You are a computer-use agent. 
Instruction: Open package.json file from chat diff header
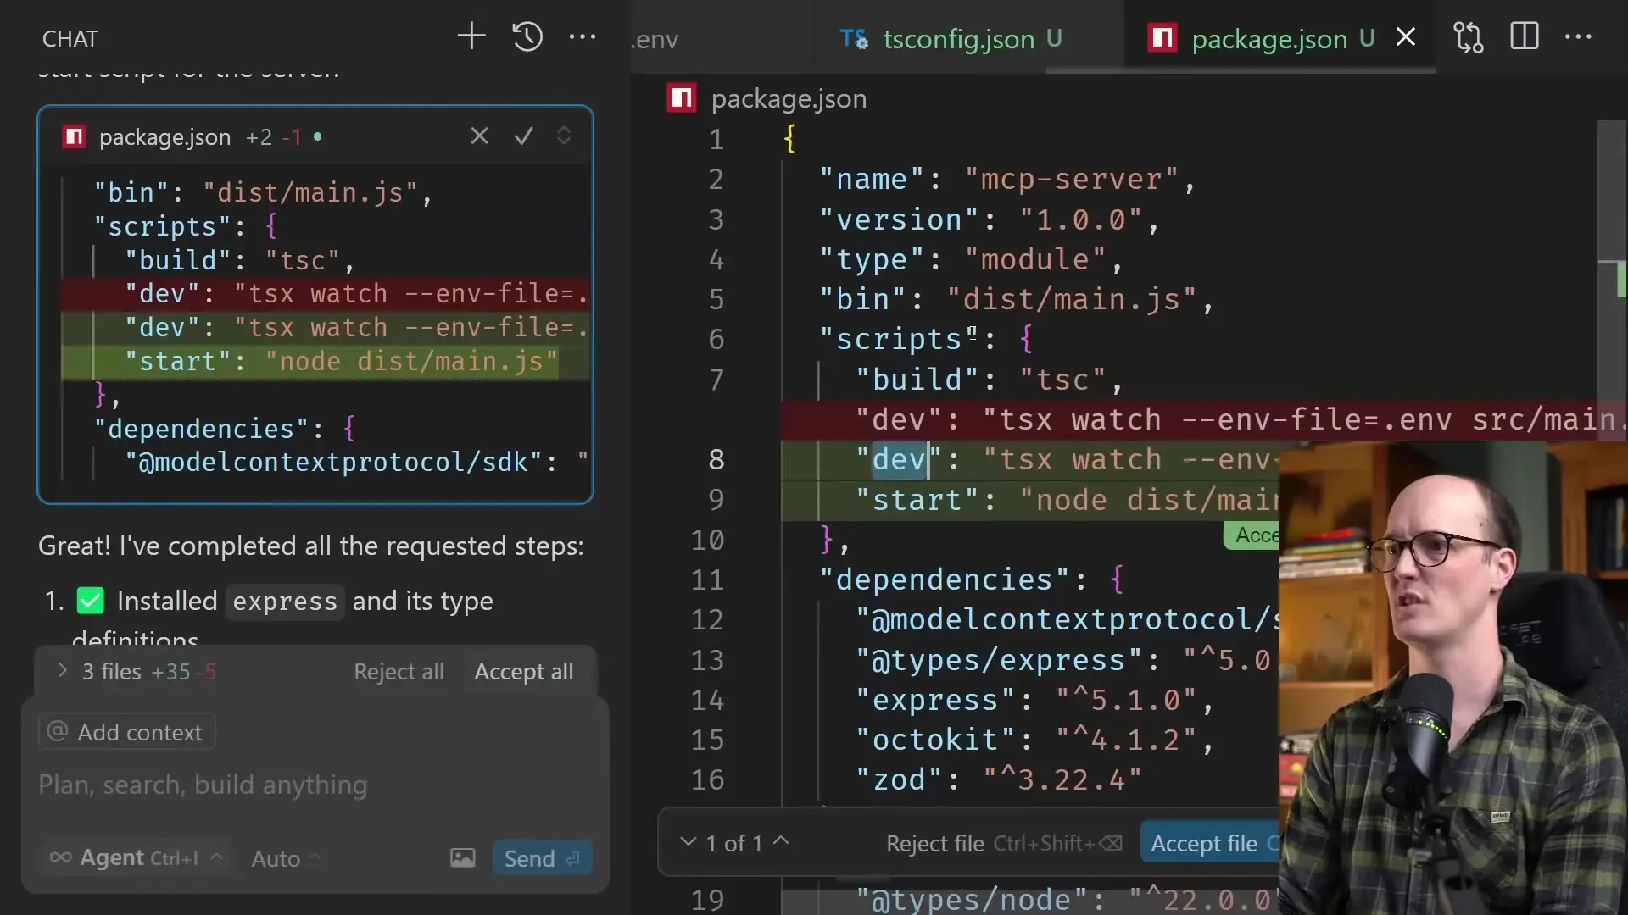[164, 137]
